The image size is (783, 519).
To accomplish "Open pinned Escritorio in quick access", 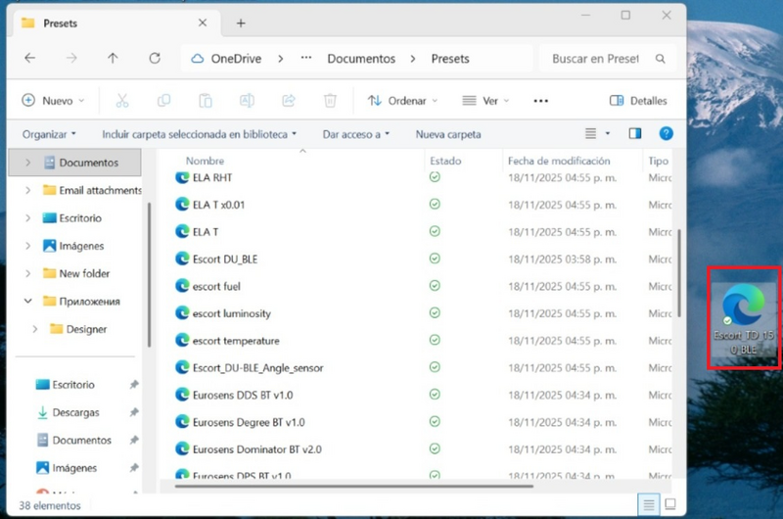I will click(x=73, y=384).
